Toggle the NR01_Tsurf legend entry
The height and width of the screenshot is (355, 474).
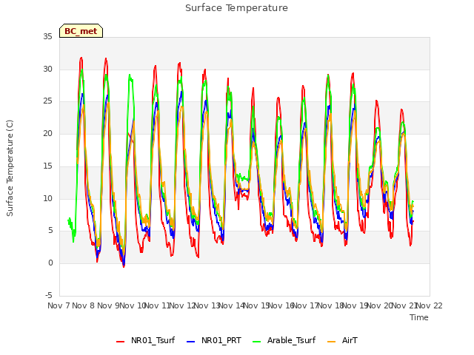146,340
